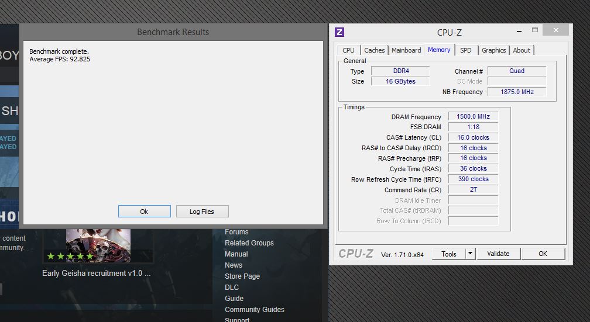Click the tRCD value 16 clocks
590x322 pixels.
tap(473, 148)
